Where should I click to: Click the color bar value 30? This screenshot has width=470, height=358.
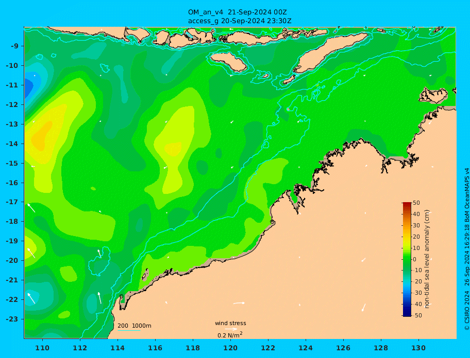416,225
